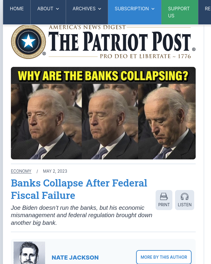This screenshot has width=211, height=264.
Task: Click the Patriot Post star seal logo
Action: (x=29, y=42)
